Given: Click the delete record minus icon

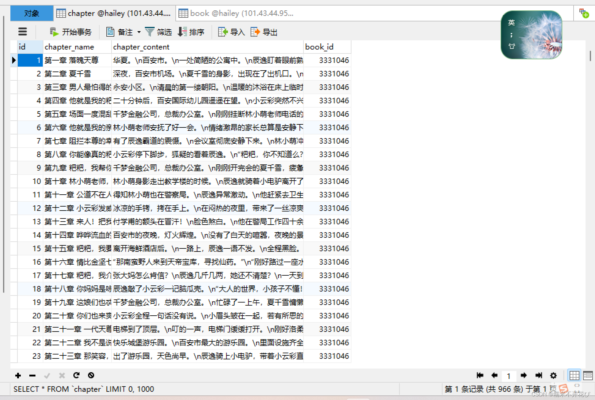Looking at the screenshot, I should click(32, 375).
